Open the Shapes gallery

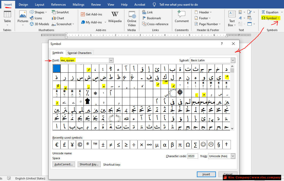[x=38, y=12]
